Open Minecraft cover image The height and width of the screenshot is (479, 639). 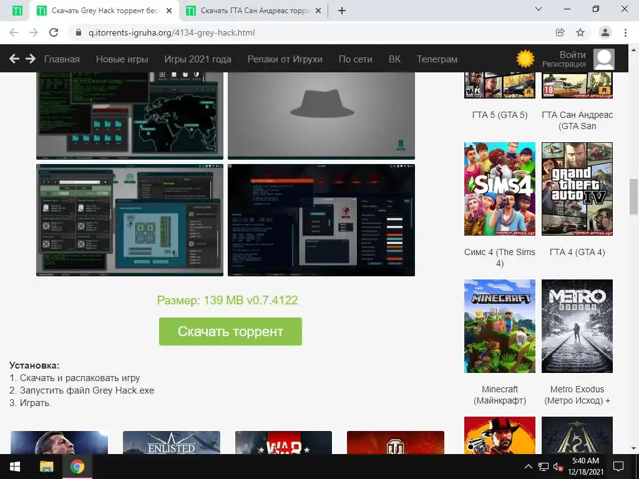click(500, 326)
